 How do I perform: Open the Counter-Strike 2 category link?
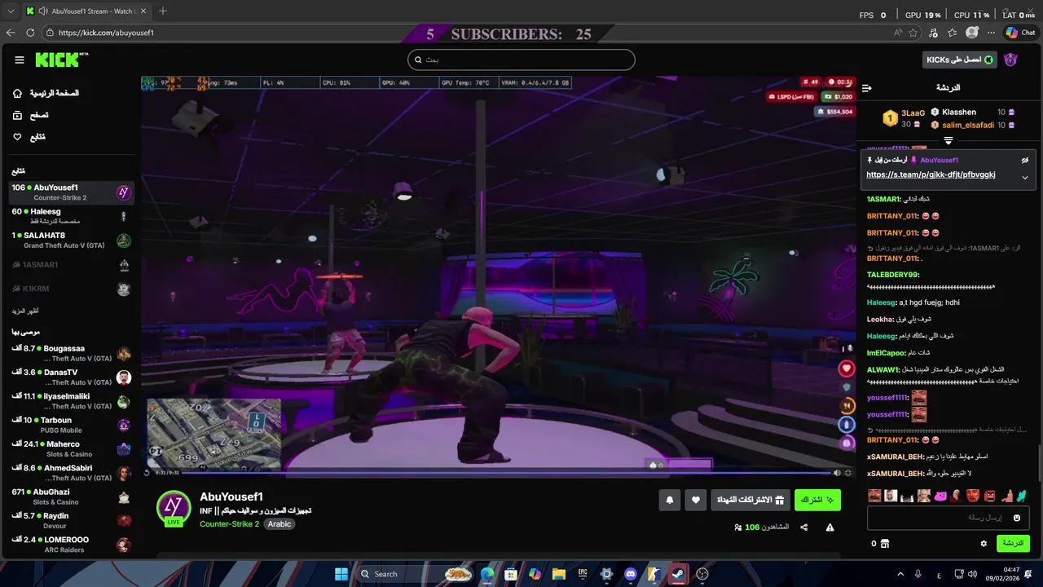tap(230, 524)
